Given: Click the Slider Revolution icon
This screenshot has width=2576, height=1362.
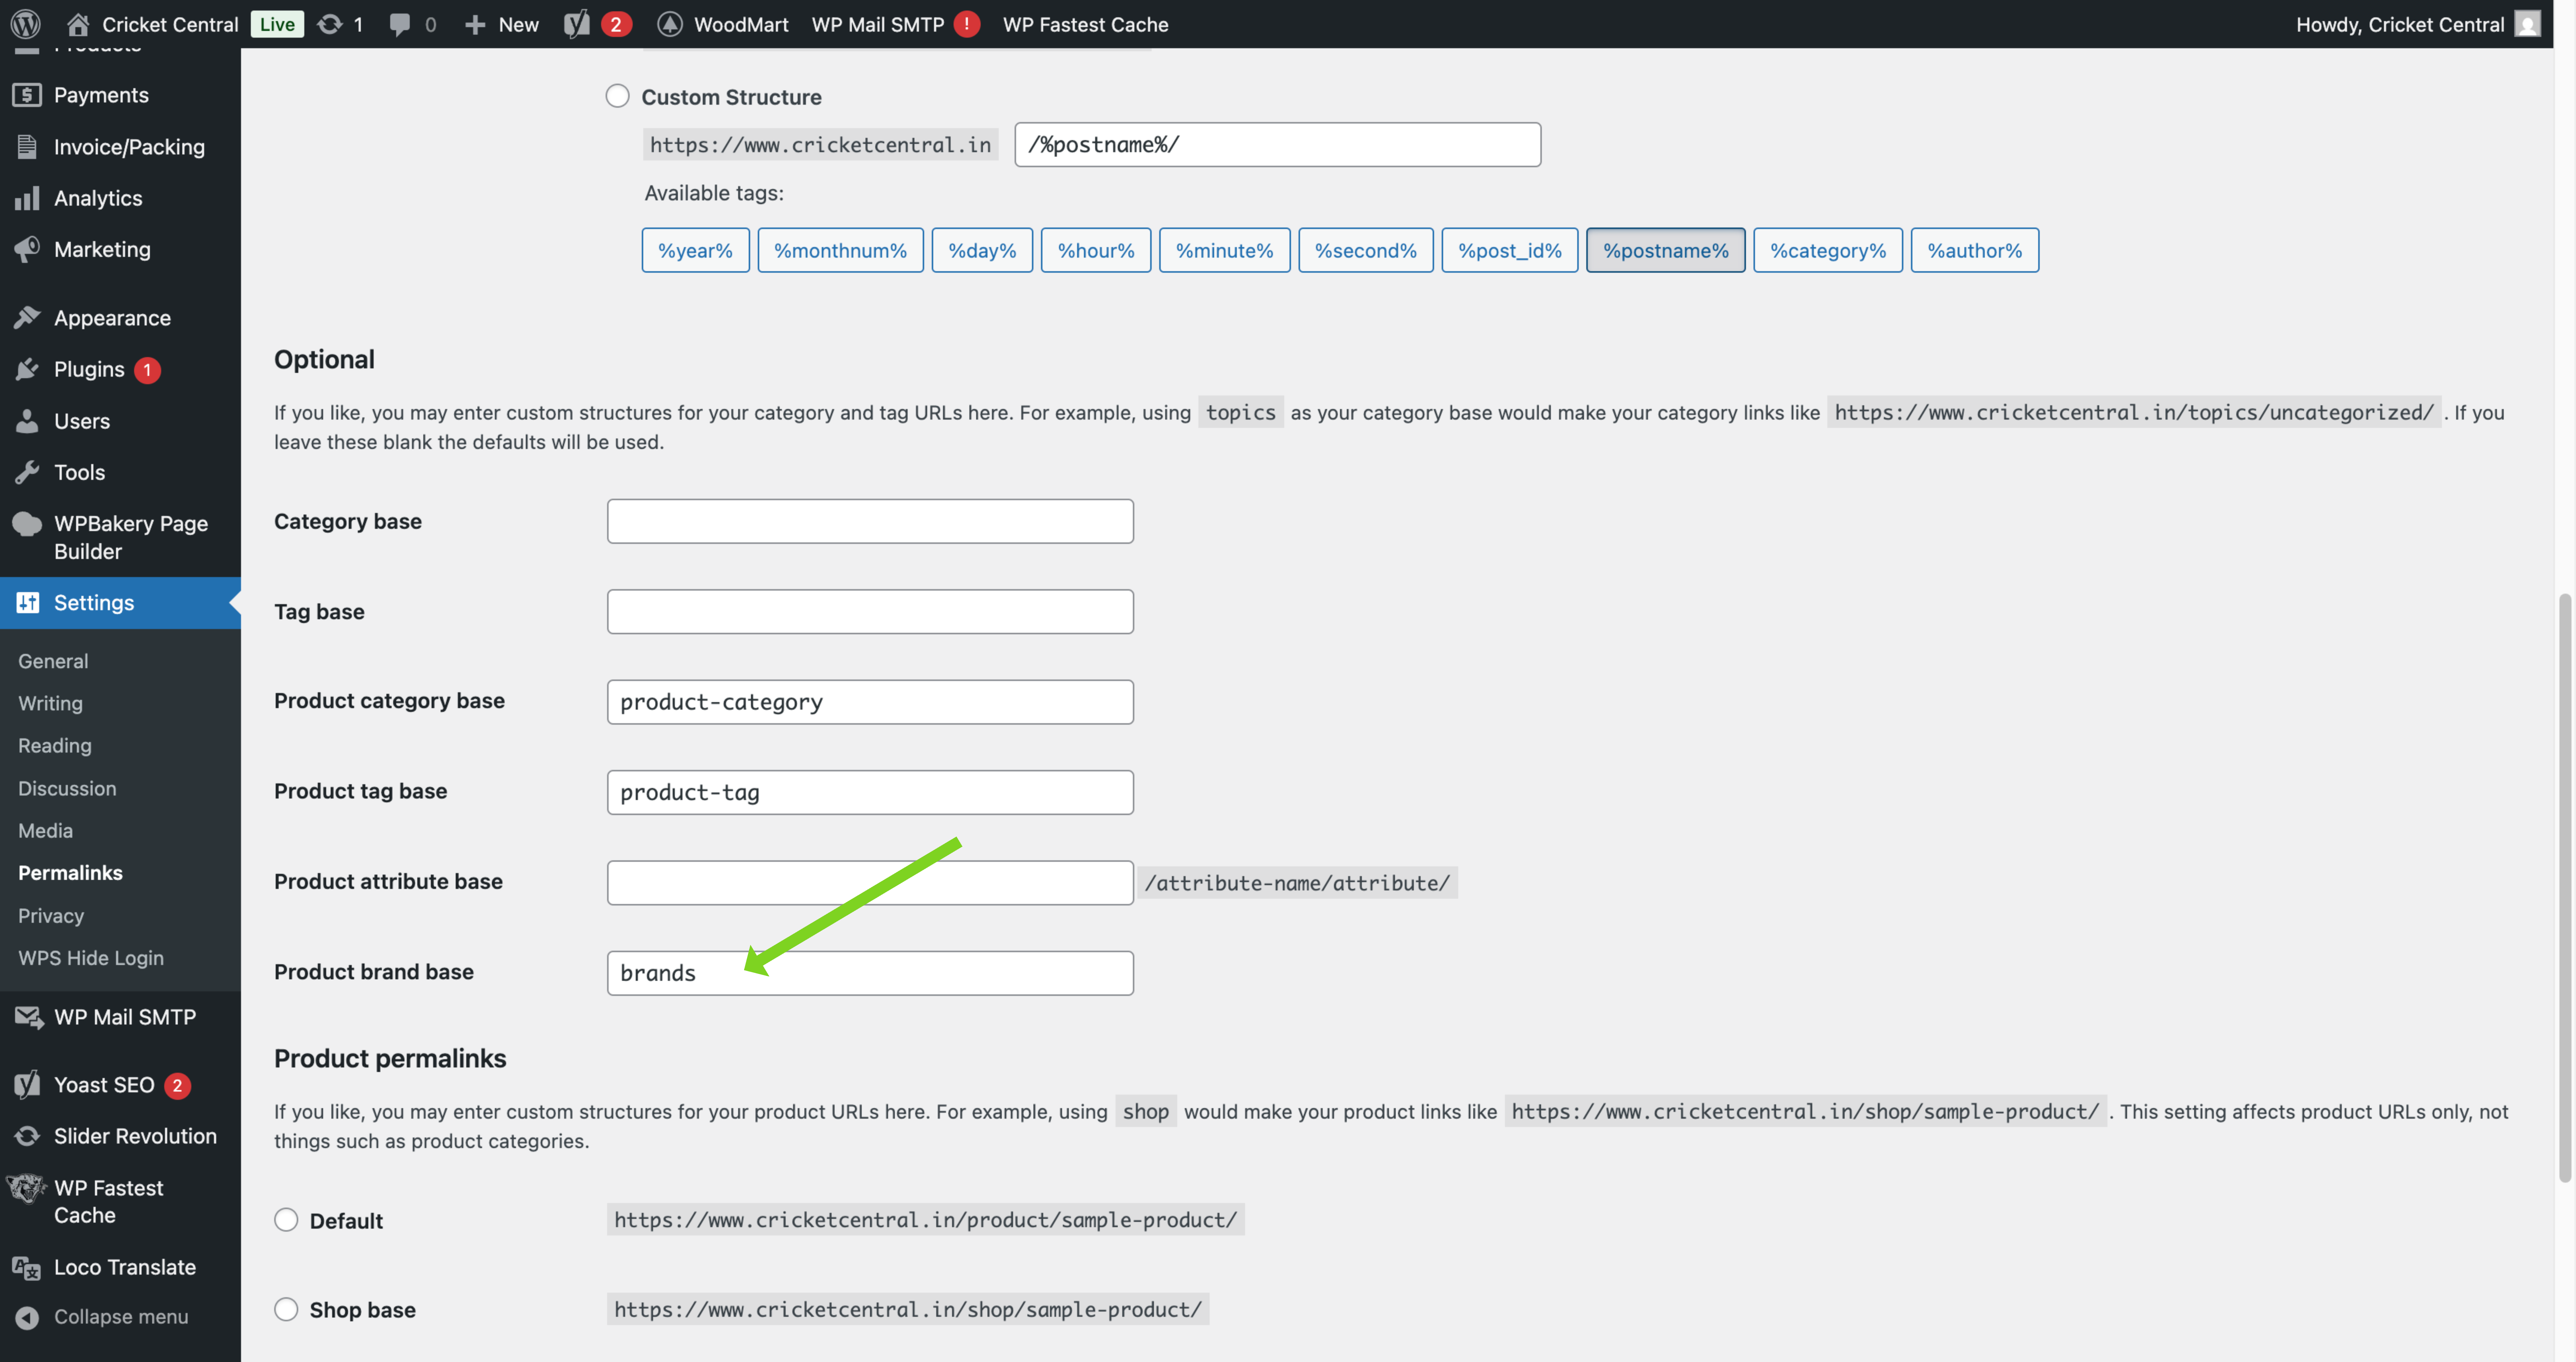Looking at the screenshot, I should coord(27,1136).
